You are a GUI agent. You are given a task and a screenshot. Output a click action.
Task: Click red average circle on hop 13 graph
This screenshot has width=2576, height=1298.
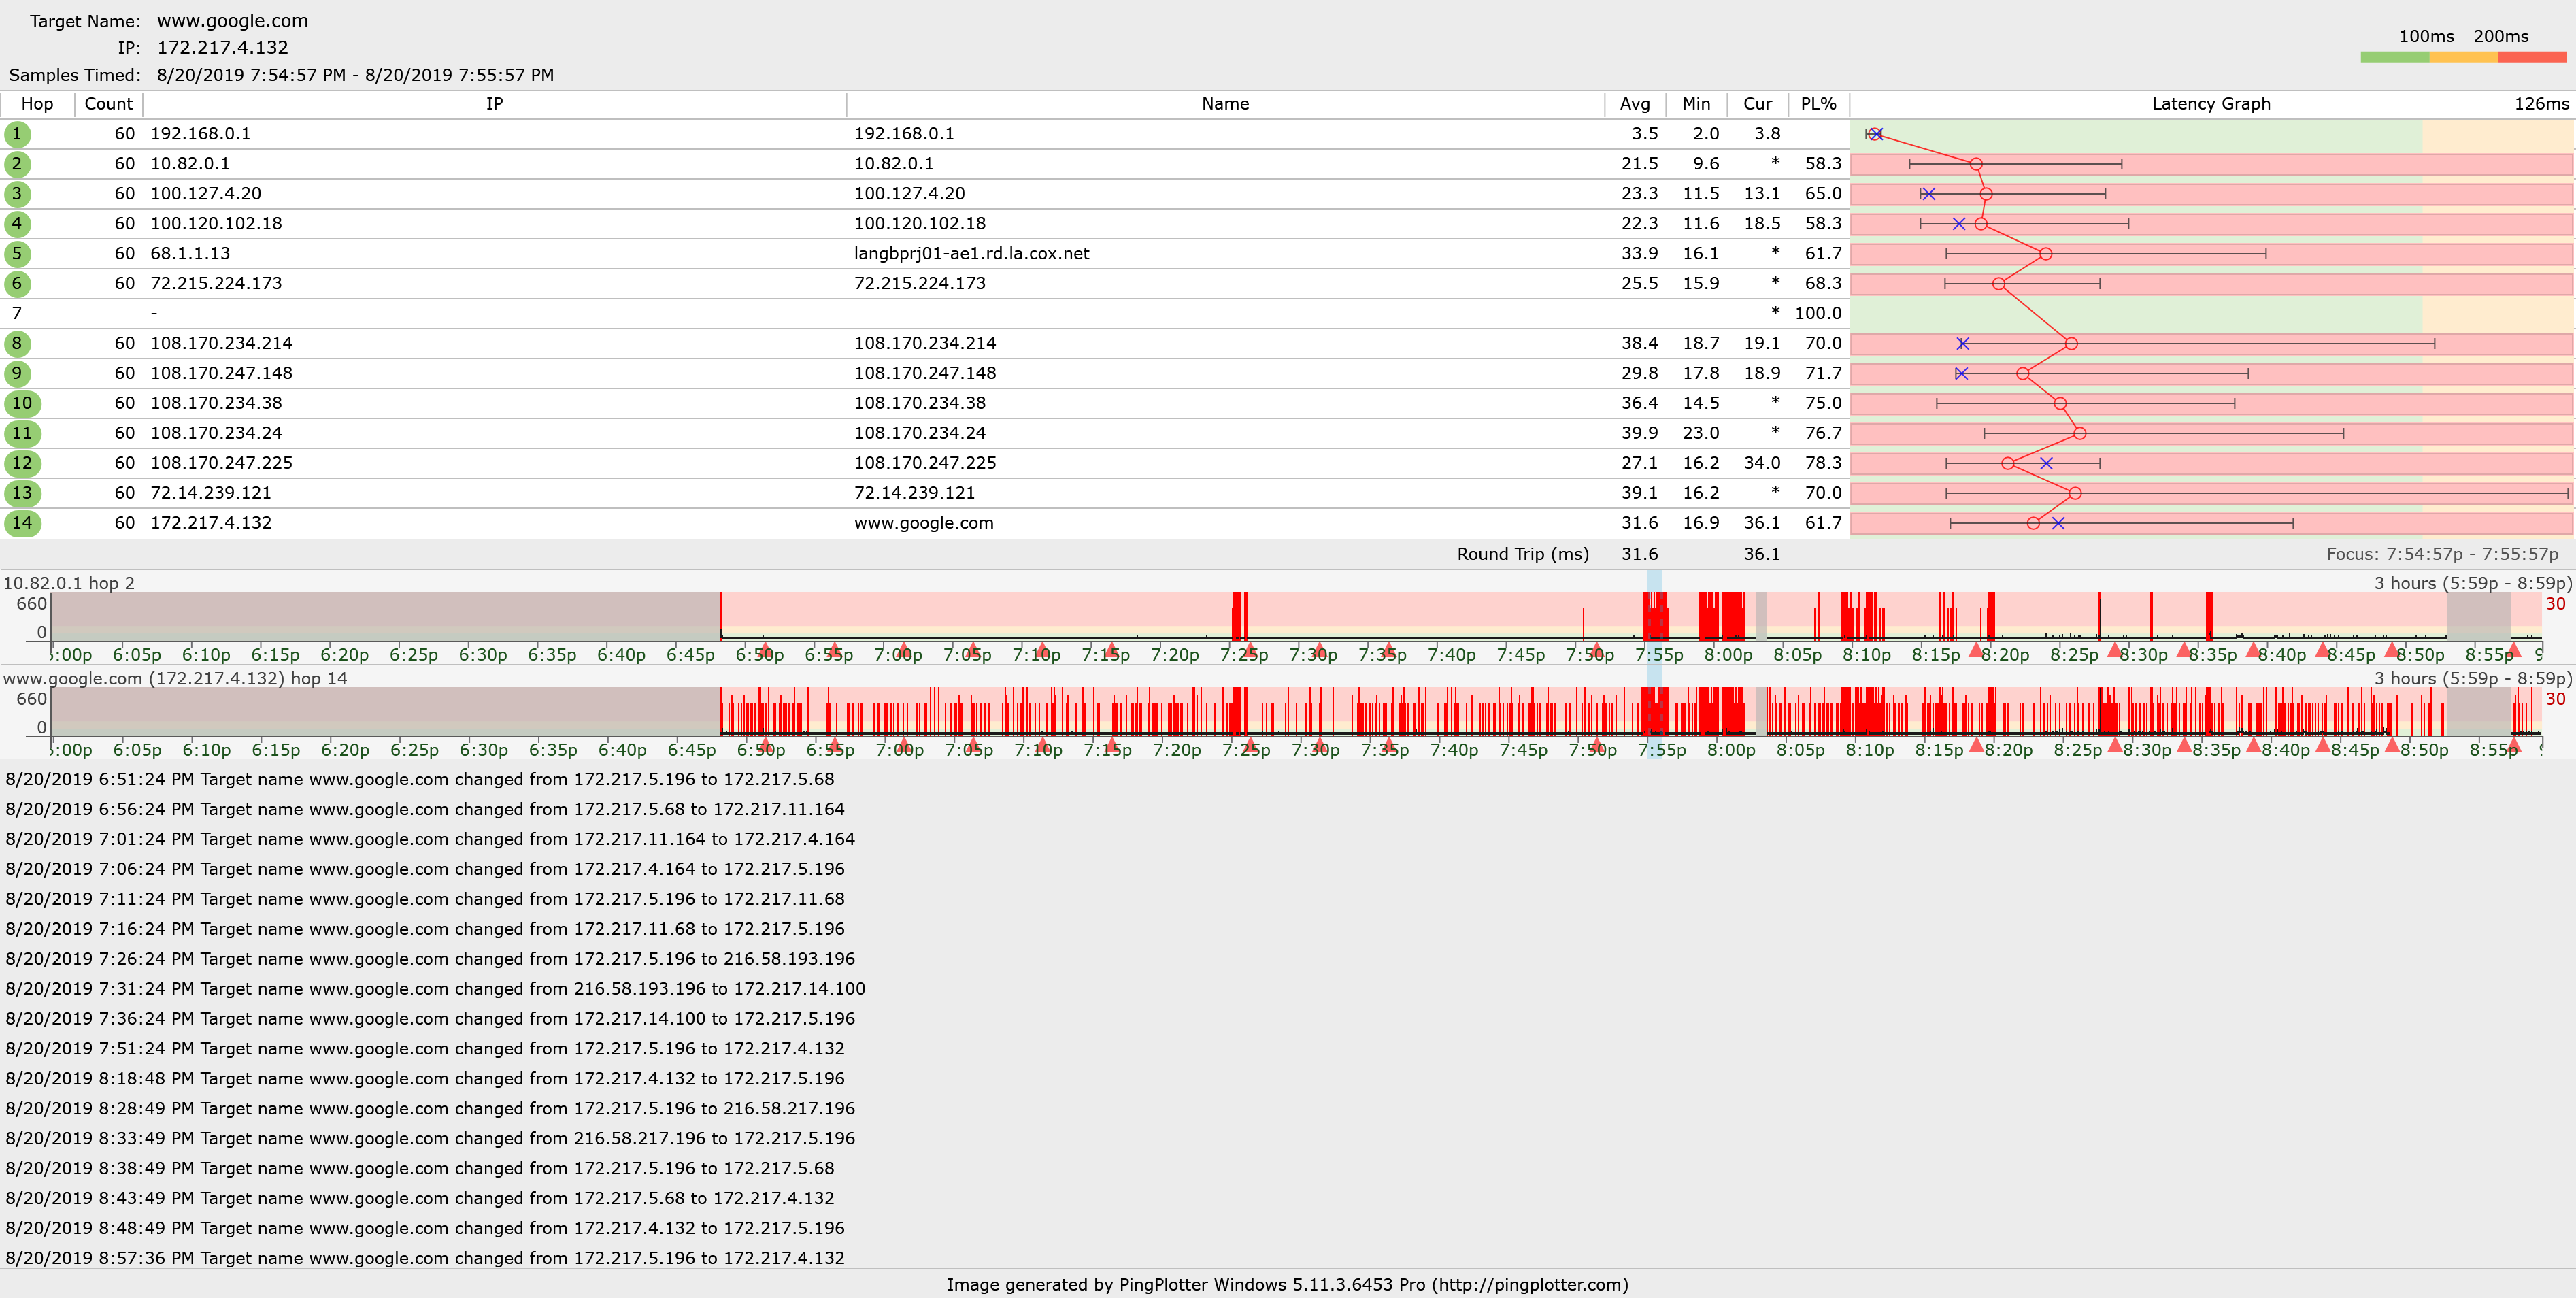[x=2075, y=493]
